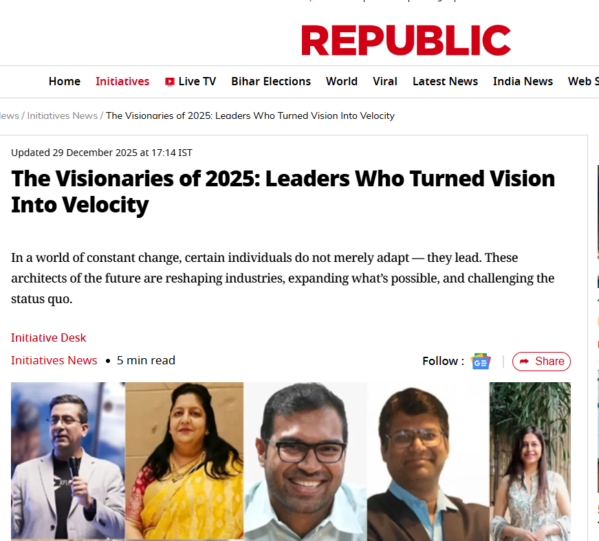This screenshot has width=599, height=541.
Task: Open the Viral section
Action: pyautogui.click(x=385, y=81)
